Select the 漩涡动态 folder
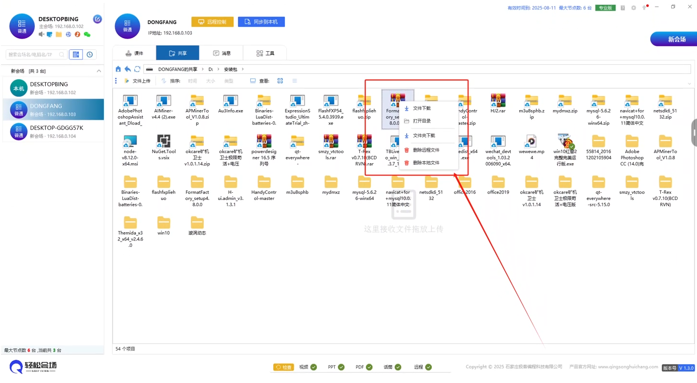This screenshot has height=383, width=697. click(197, 226)
